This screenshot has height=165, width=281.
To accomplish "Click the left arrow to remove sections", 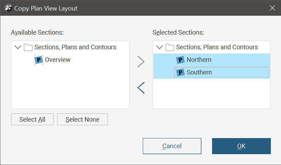I will [x=141, y=88].
